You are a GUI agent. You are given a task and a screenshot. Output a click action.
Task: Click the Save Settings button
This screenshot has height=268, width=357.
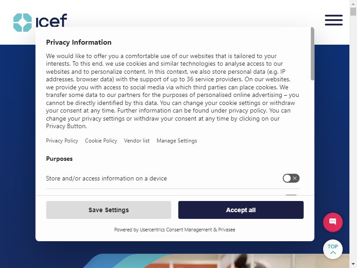point(108,210)
